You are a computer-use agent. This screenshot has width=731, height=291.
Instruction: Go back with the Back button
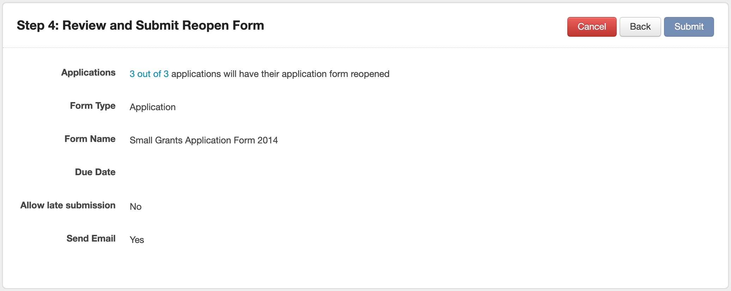point(640,27)
